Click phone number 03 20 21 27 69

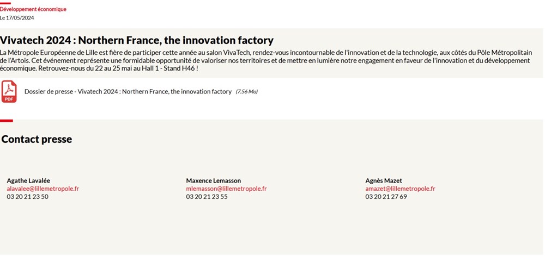[x=386, y=197]
